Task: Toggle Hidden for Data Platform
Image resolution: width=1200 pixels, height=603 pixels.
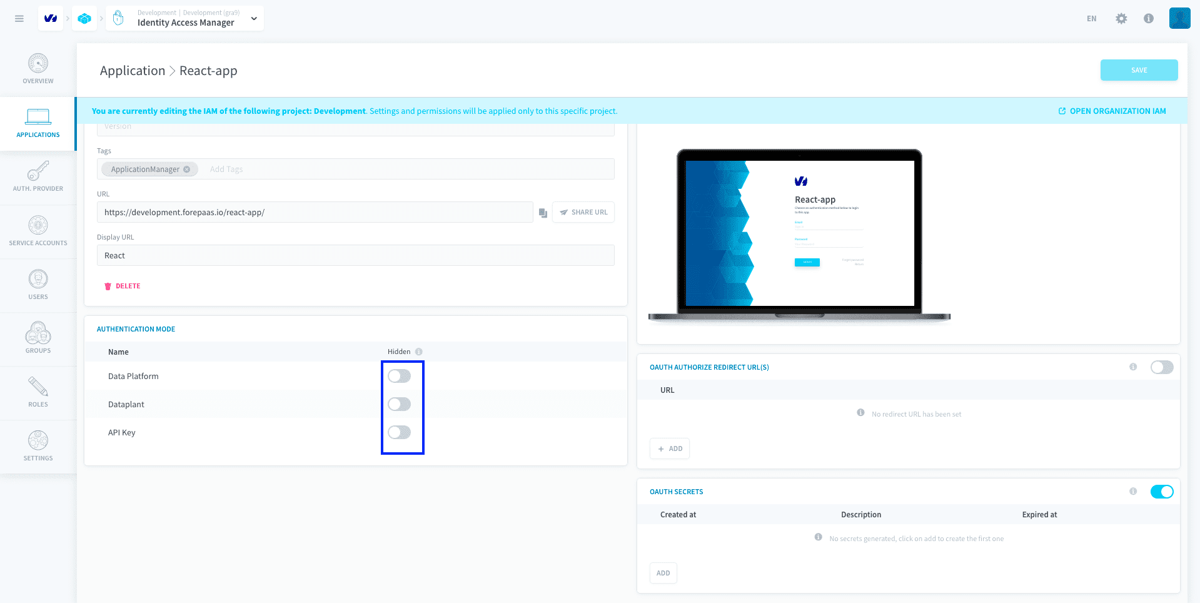Action: (399, 376)
